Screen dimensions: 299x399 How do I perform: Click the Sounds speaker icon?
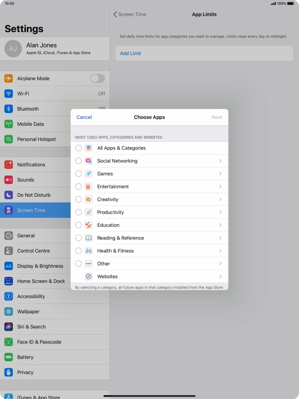(8, 180)
